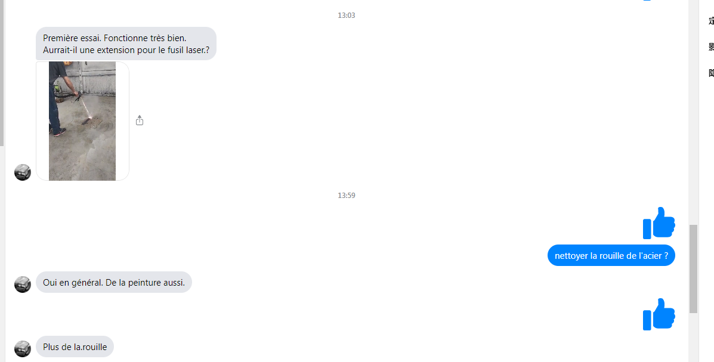Open the sender avatar next to the video

[23, 172]
